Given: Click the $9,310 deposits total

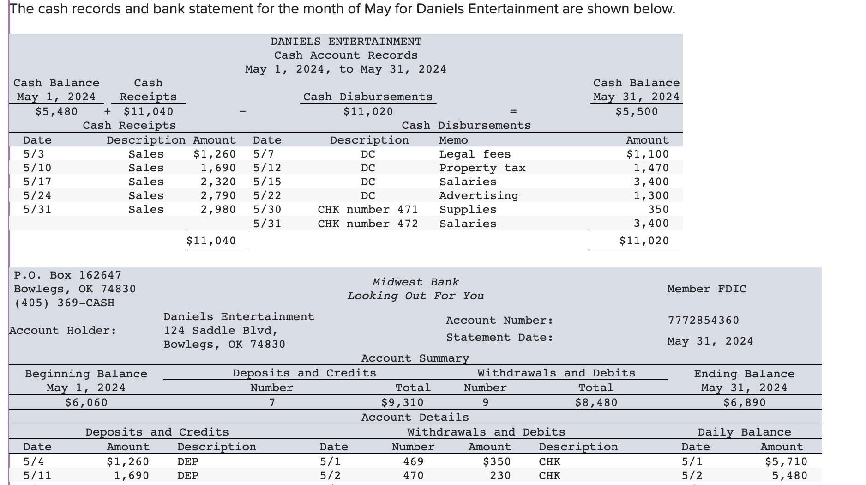Looking at the screenshot, I should (402, 402).
